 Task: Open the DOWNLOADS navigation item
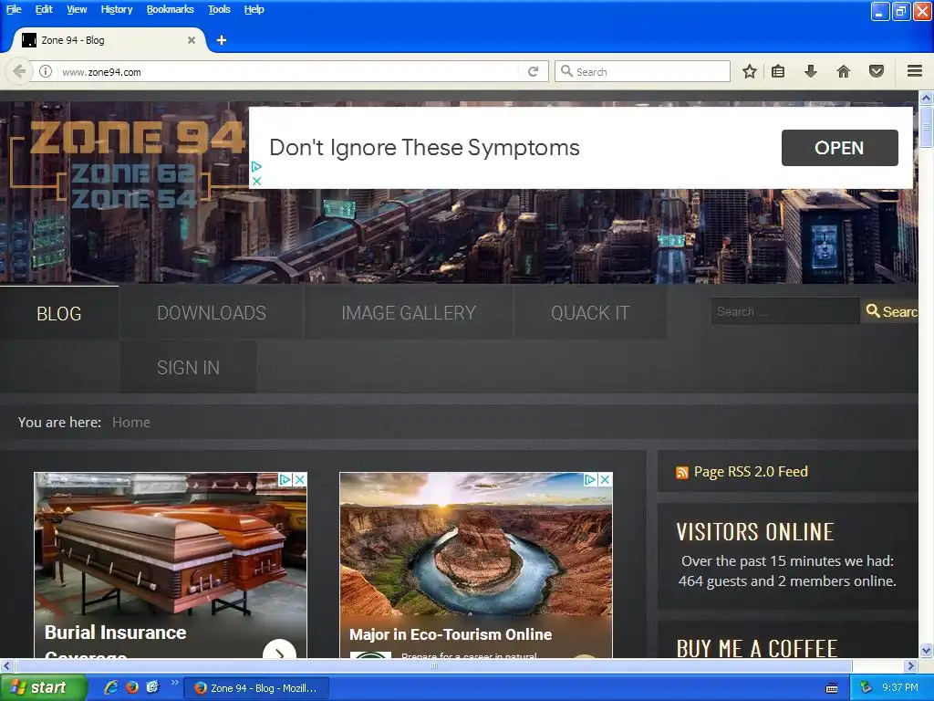[x=212, y=313]
